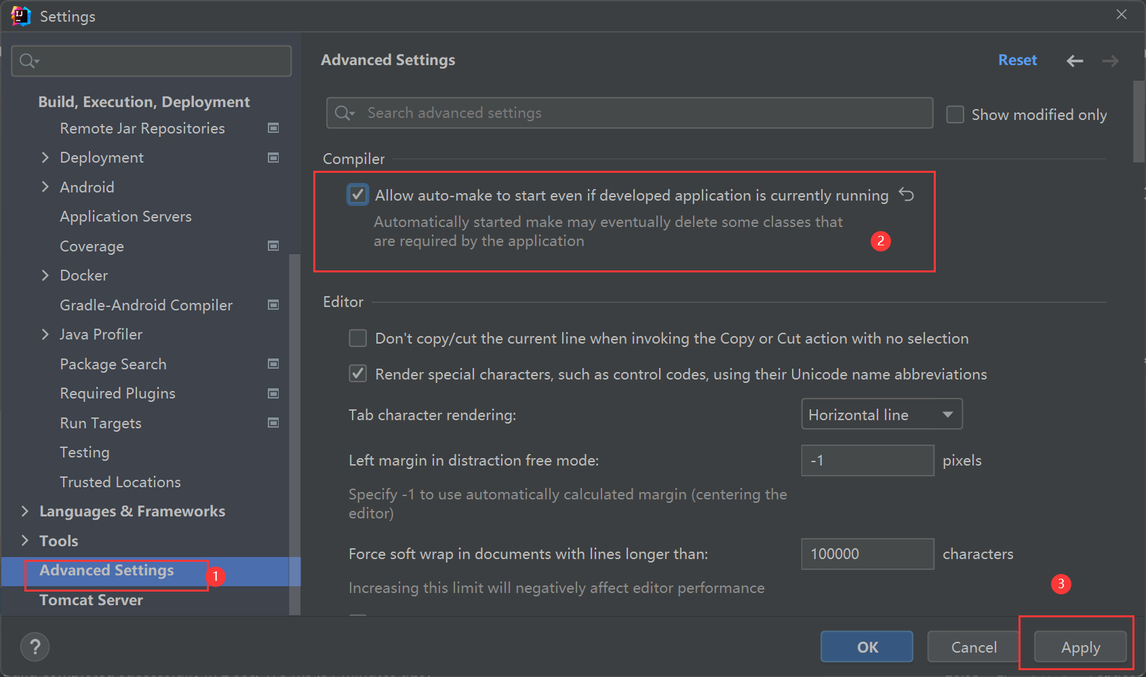Click the Left margin pixels input field
Viewport: 1146px width, 677px height.
point(867,460)
